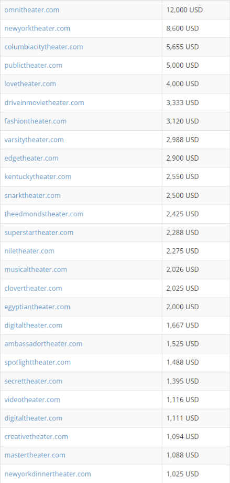Open newyorkdinnertheater.com link
Screen dimensions: 230x483
click(x=48, y=474)
